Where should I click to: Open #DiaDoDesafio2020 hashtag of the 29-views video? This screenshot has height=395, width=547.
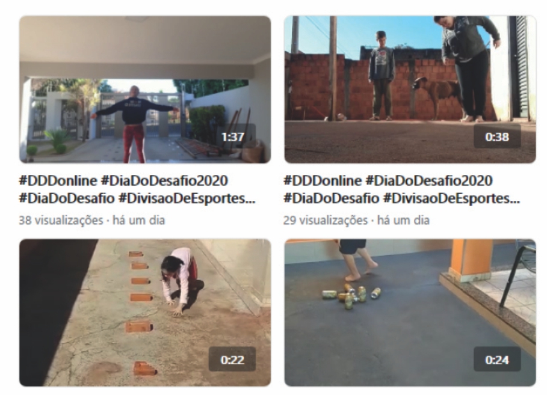(x=429, y=181)
